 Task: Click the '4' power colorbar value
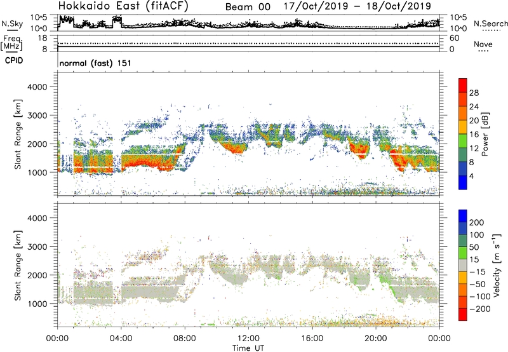click(472, 177)
